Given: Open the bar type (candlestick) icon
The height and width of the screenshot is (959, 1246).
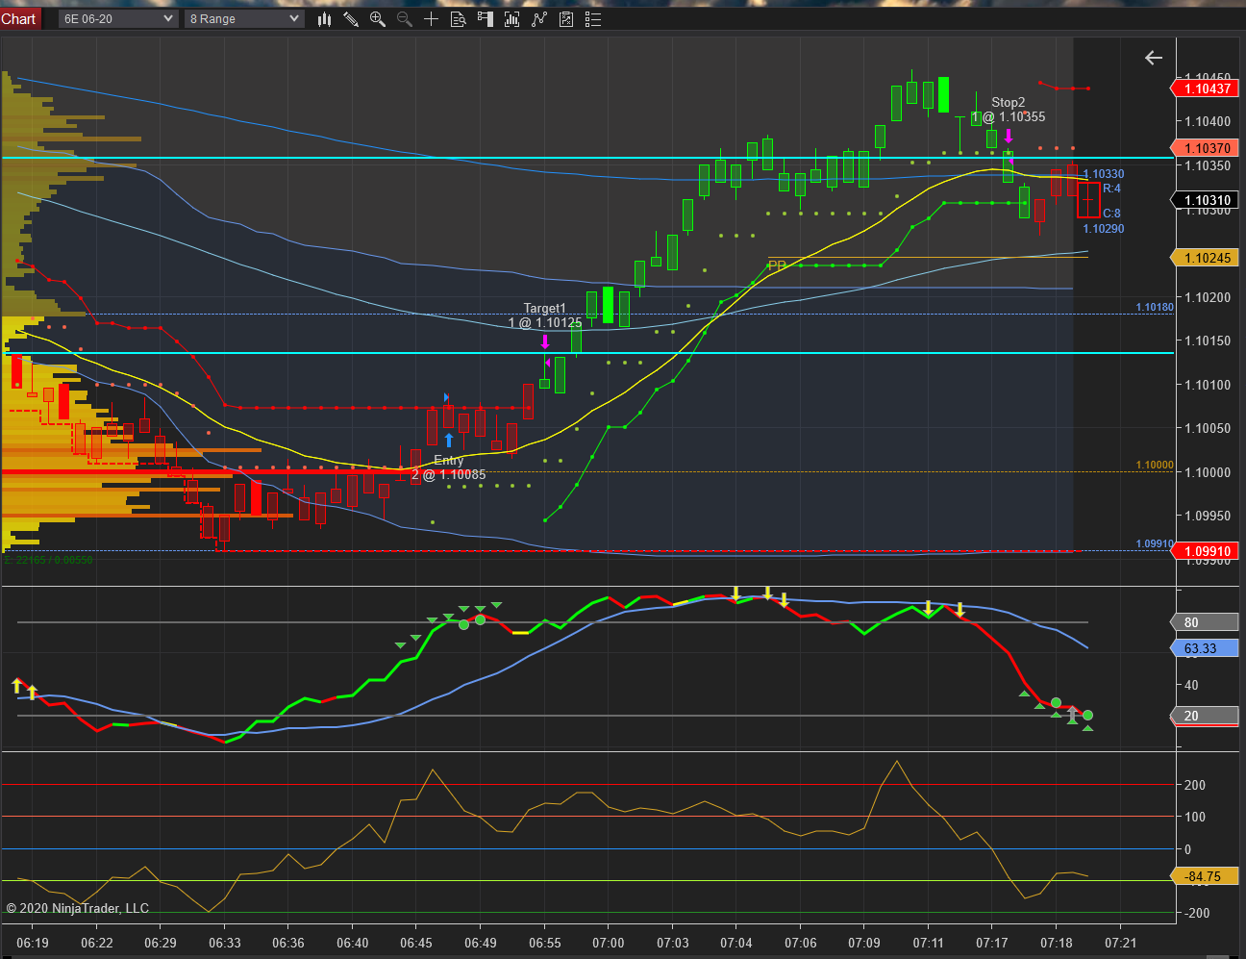Looking at the screenshot, I should [324, 19].
